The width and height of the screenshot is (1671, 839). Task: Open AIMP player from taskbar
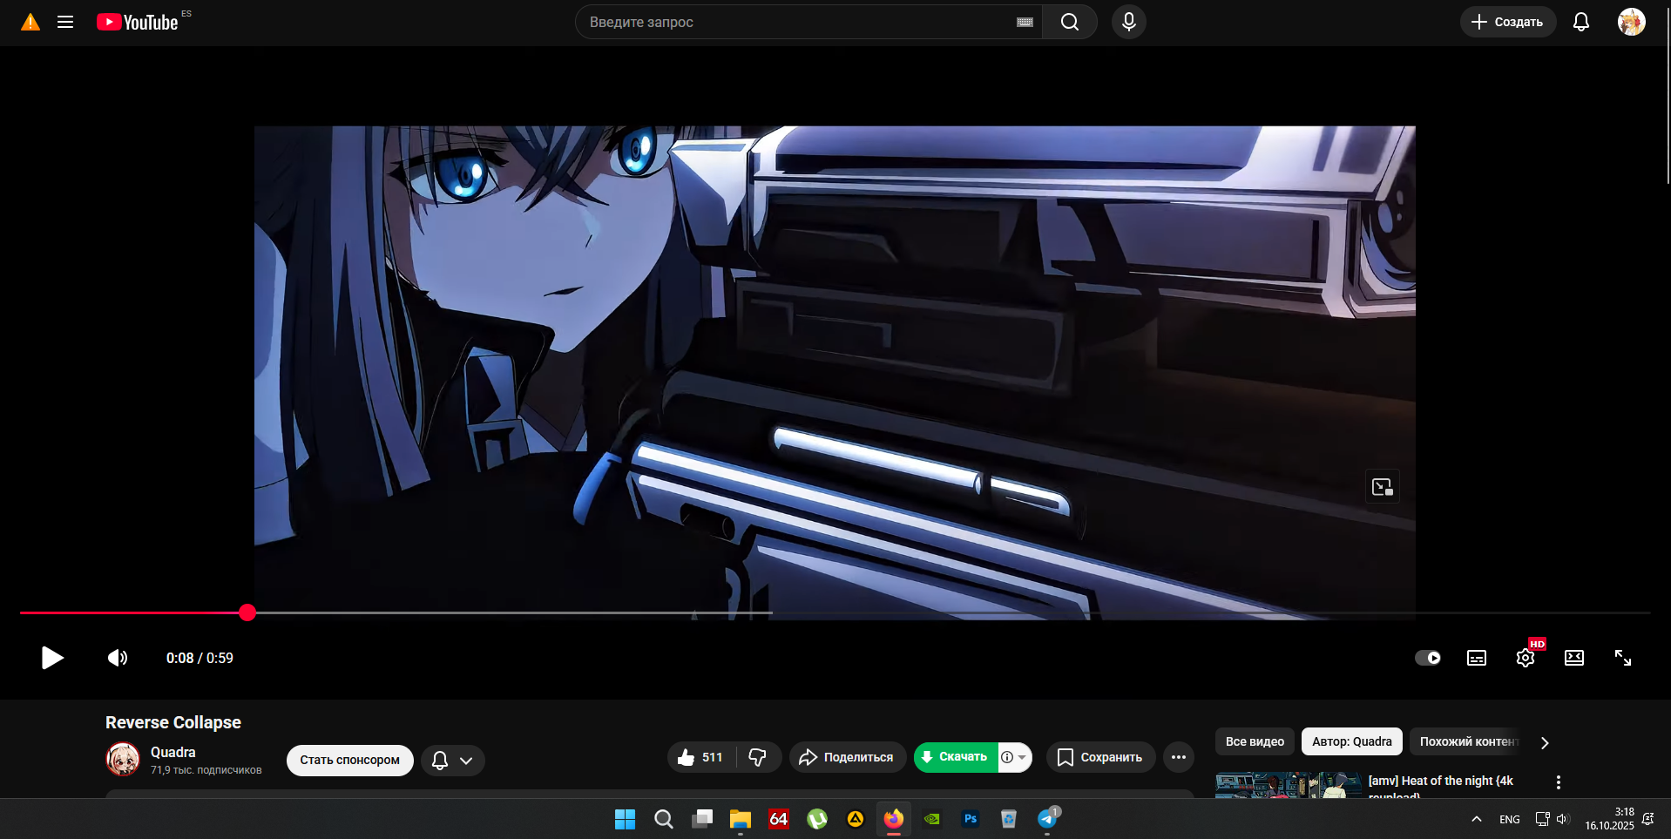click(856, 819)
